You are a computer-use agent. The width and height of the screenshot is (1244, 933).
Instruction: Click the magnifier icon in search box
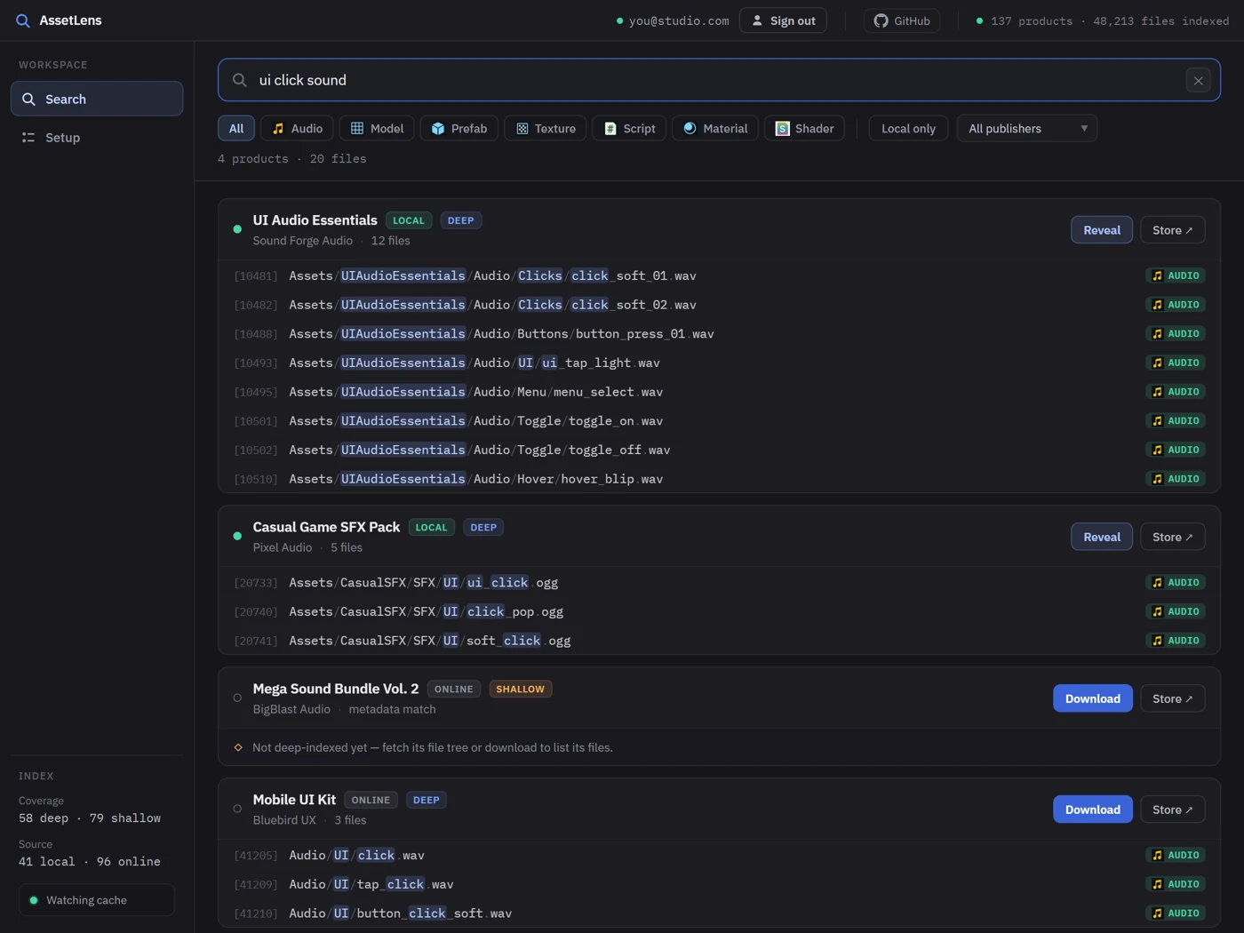point(240,80)
